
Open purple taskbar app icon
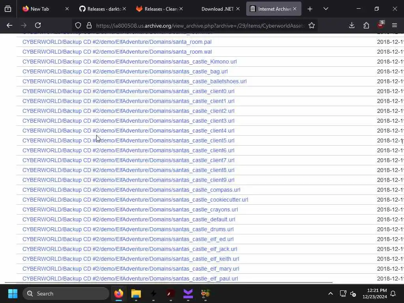pyautogui.click(x=188, y=294)
